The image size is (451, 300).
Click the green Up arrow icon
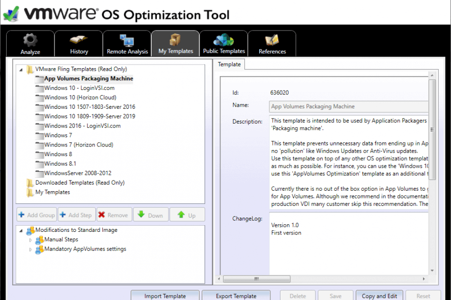point(181,215)
